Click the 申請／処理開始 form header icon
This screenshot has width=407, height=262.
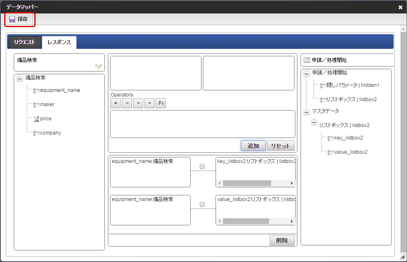click(x=307, y=60)
